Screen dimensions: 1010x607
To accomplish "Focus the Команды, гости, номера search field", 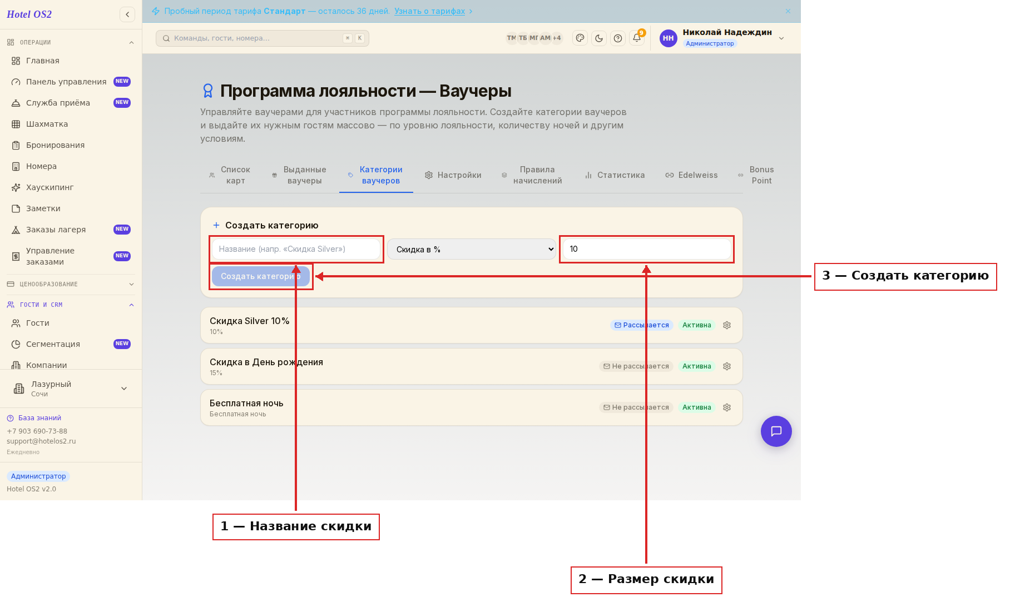I will click(263, 38).
